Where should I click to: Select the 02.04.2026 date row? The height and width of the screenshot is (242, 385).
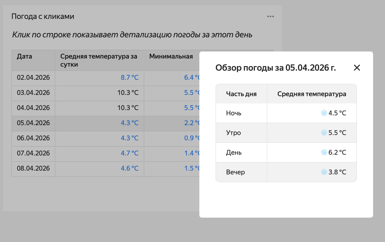tap(33, 78)
